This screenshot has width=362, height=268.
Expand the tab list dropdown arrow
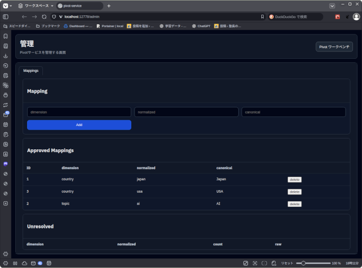point(332,6)
